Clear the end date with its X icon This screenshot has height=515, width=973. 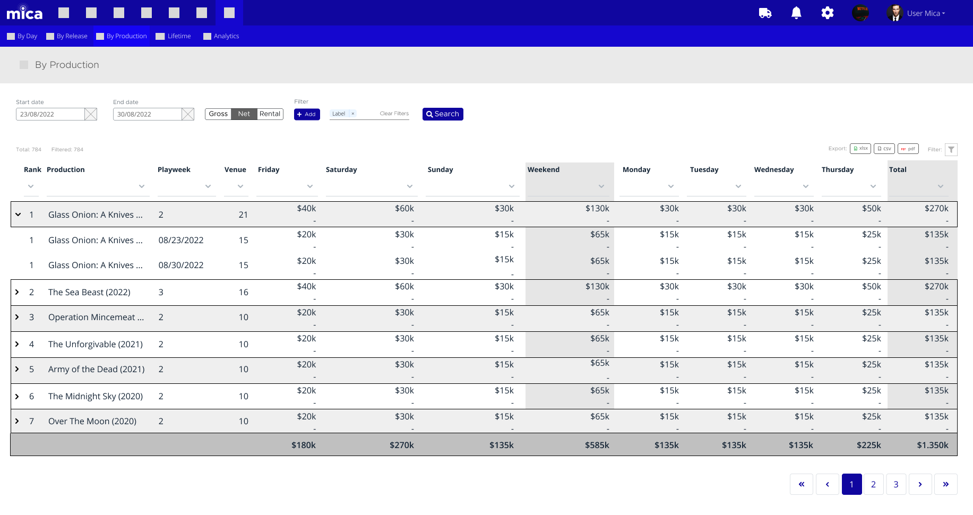(188, 114)
